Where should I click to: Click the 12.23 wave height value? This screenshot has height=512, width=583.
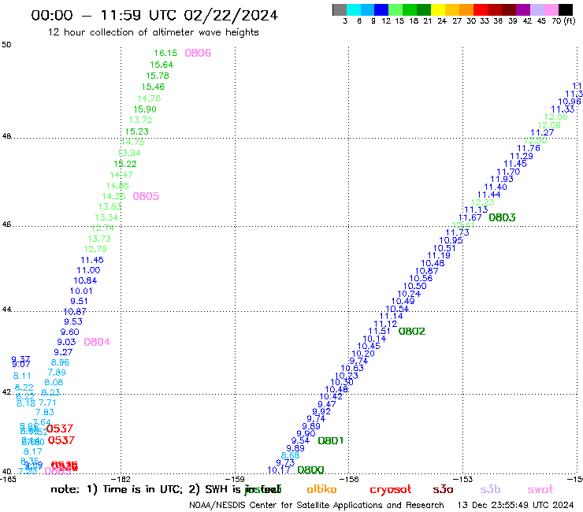point(483,202)
